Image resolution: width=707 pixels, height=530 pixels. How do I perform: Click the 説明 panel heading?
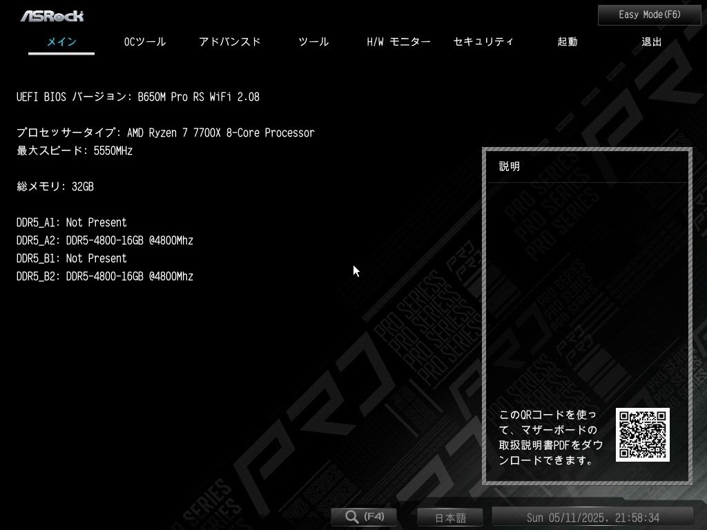[510, 167]
